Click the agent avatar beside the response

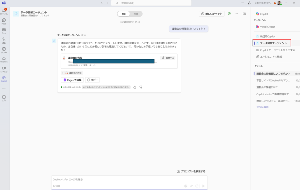coord(54,41)
